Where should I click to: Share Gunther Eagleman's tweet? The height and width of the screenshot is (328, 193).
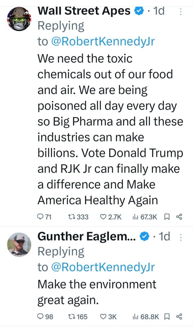(x=179, y=316)
